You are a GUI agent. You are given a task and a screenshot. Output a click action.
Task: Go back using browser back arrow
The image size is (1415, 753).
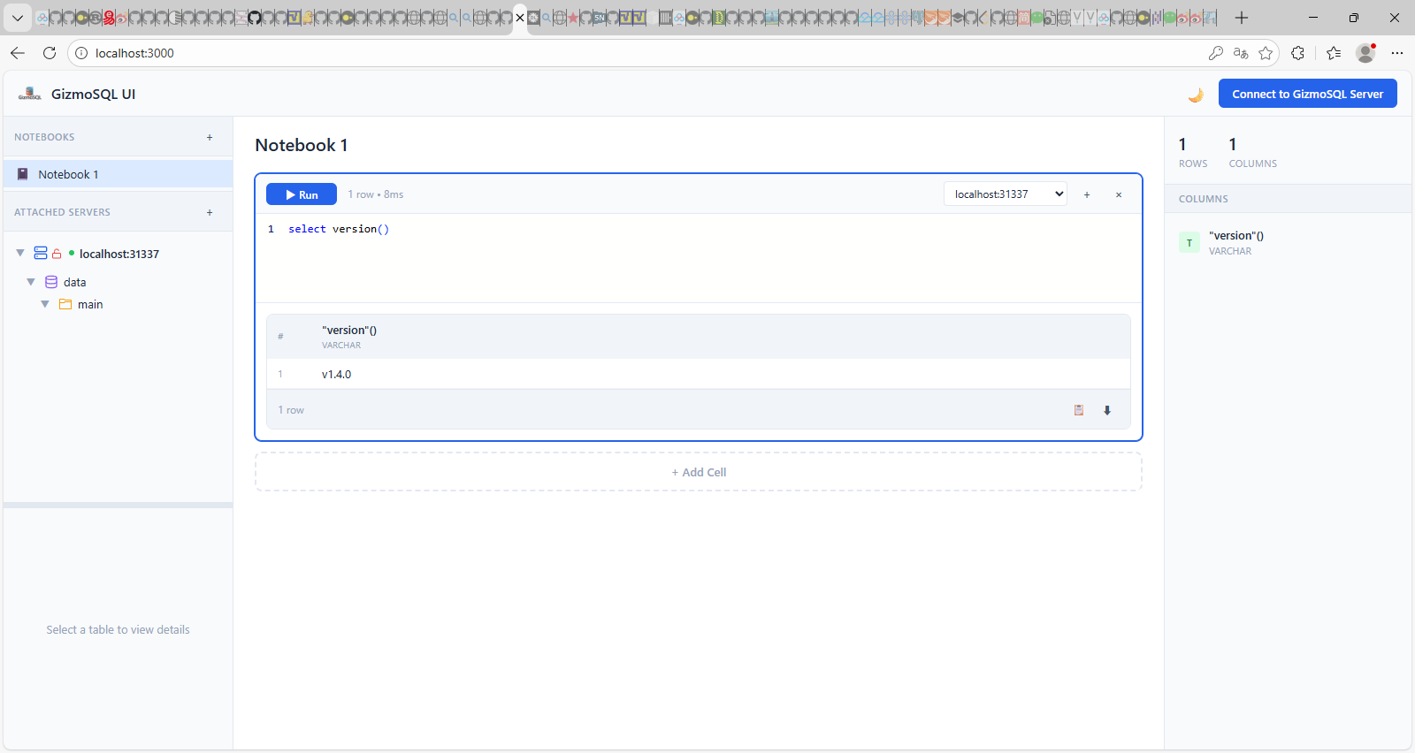tap(18, 53)
